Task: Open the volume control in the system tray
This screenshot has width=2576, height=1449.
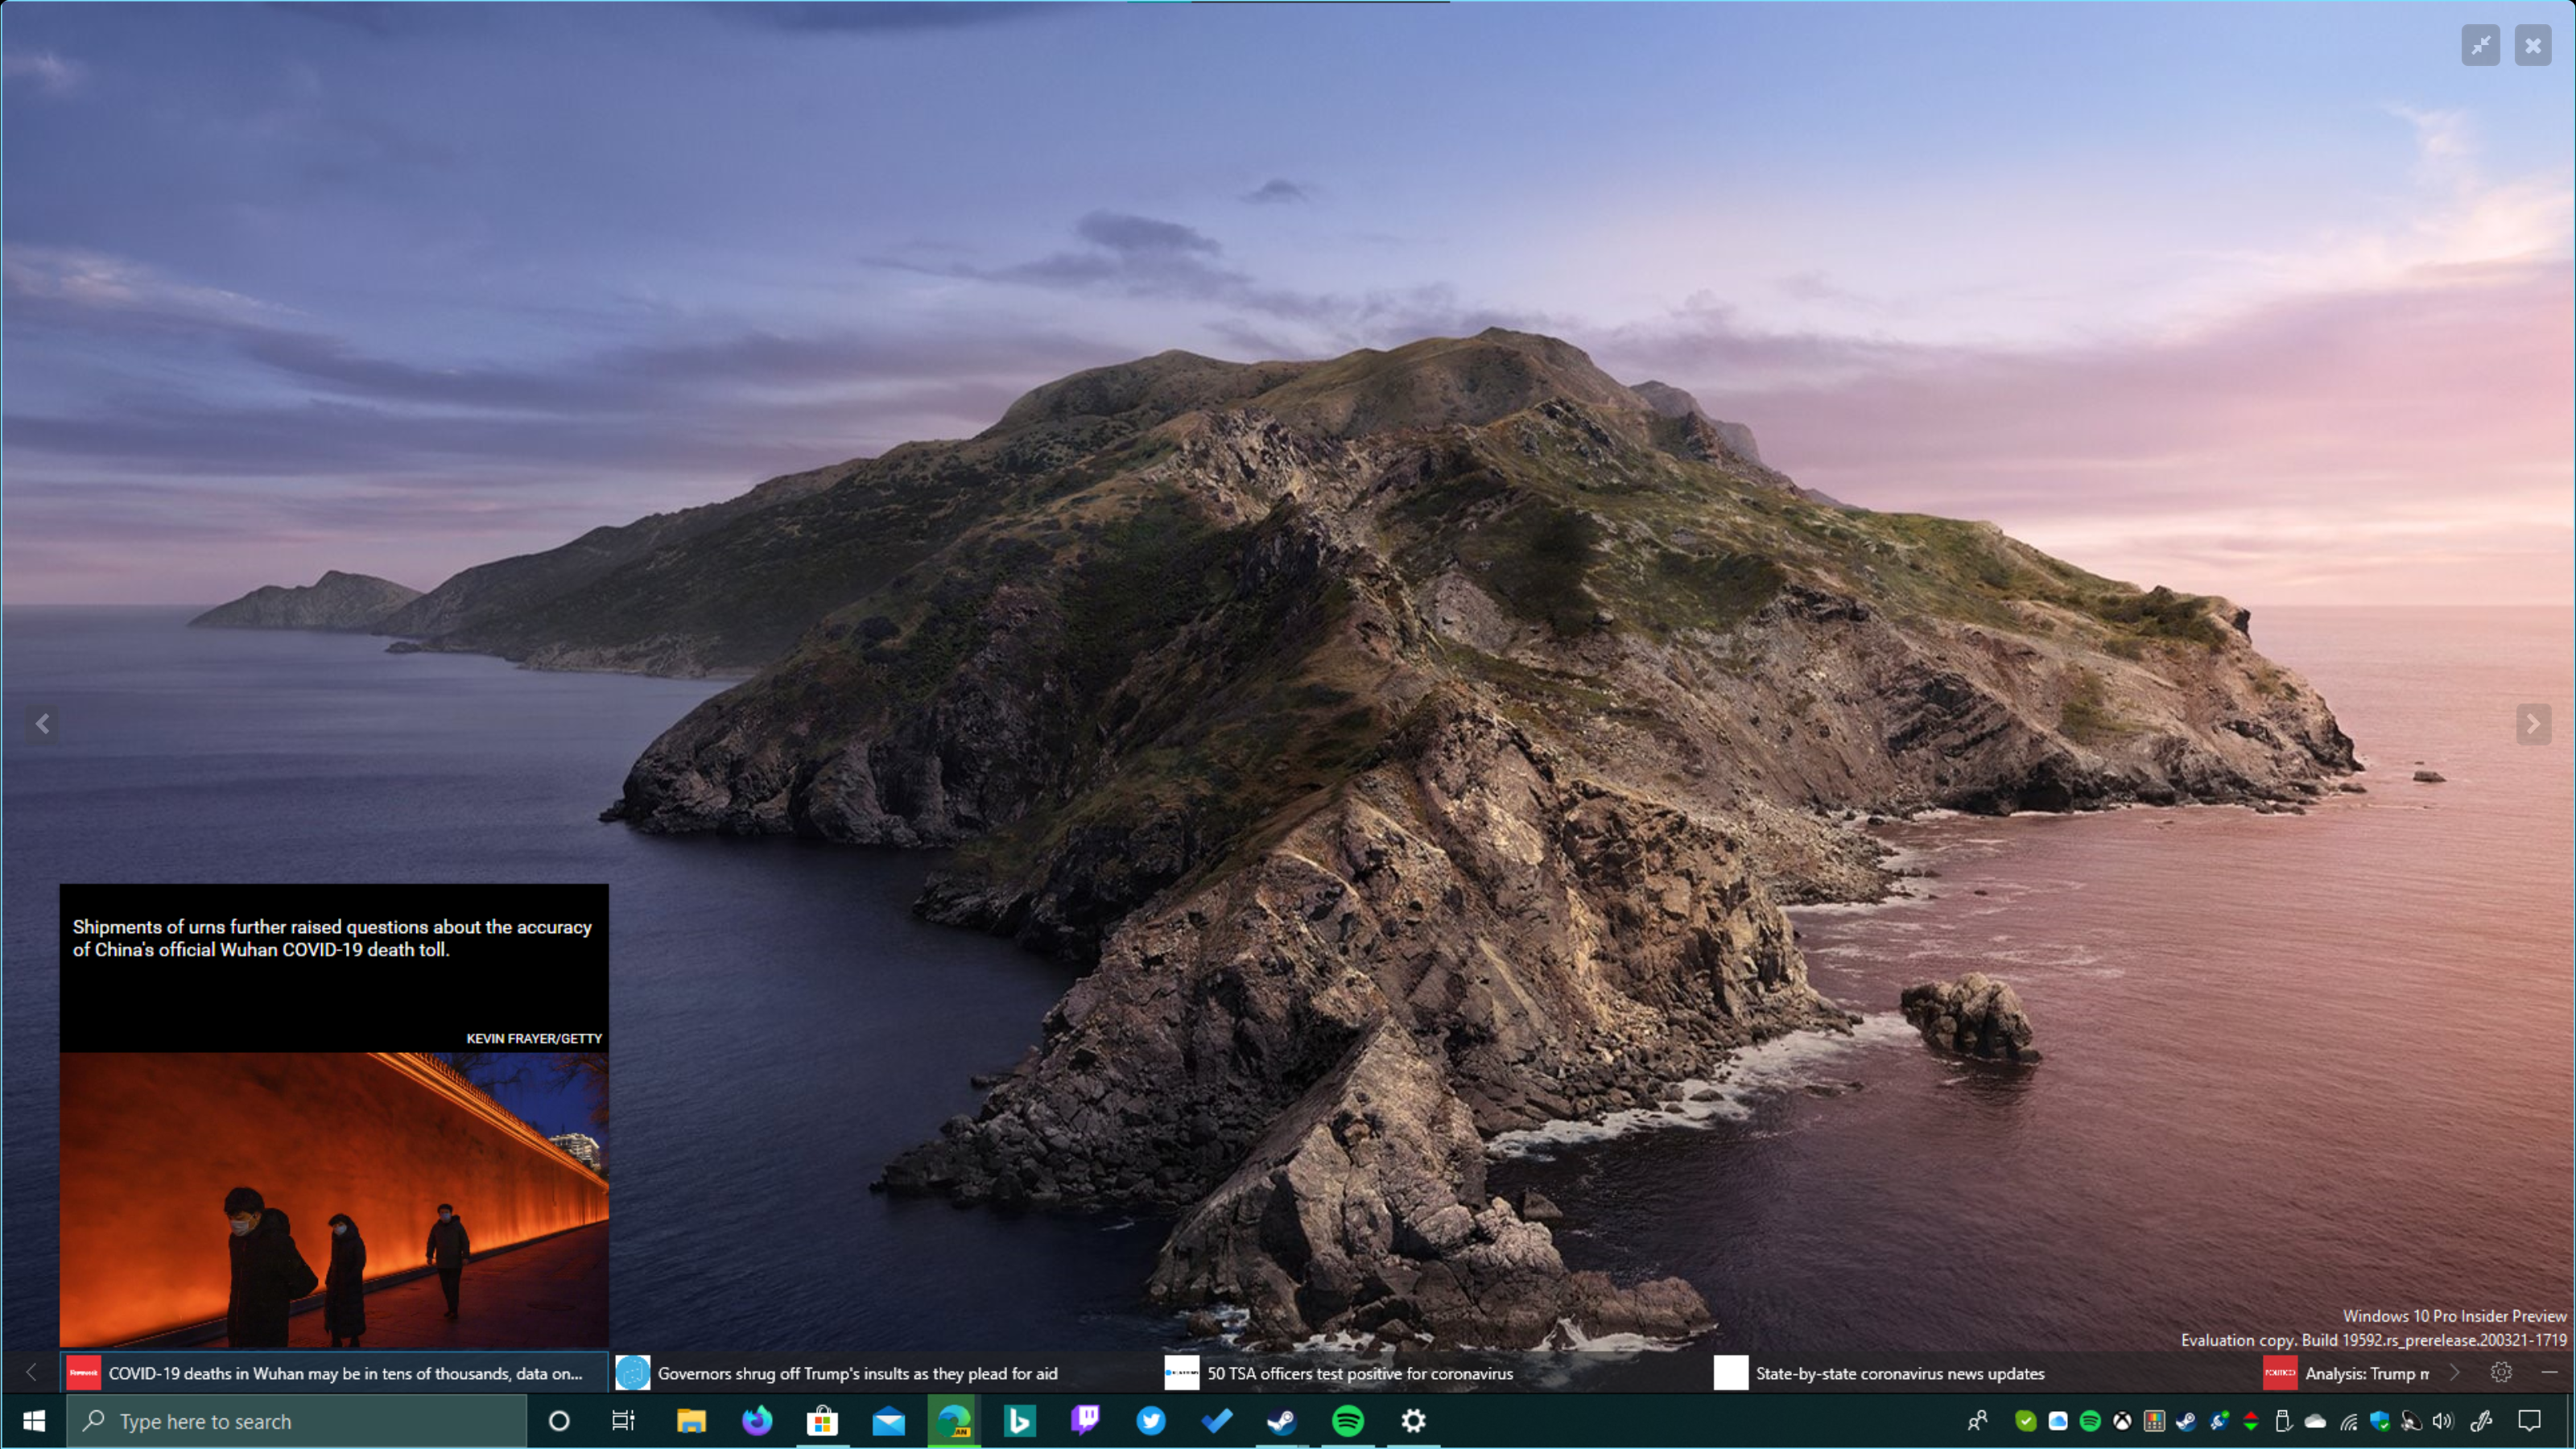Action: pyautogui.click(x=2443, y=1421)
